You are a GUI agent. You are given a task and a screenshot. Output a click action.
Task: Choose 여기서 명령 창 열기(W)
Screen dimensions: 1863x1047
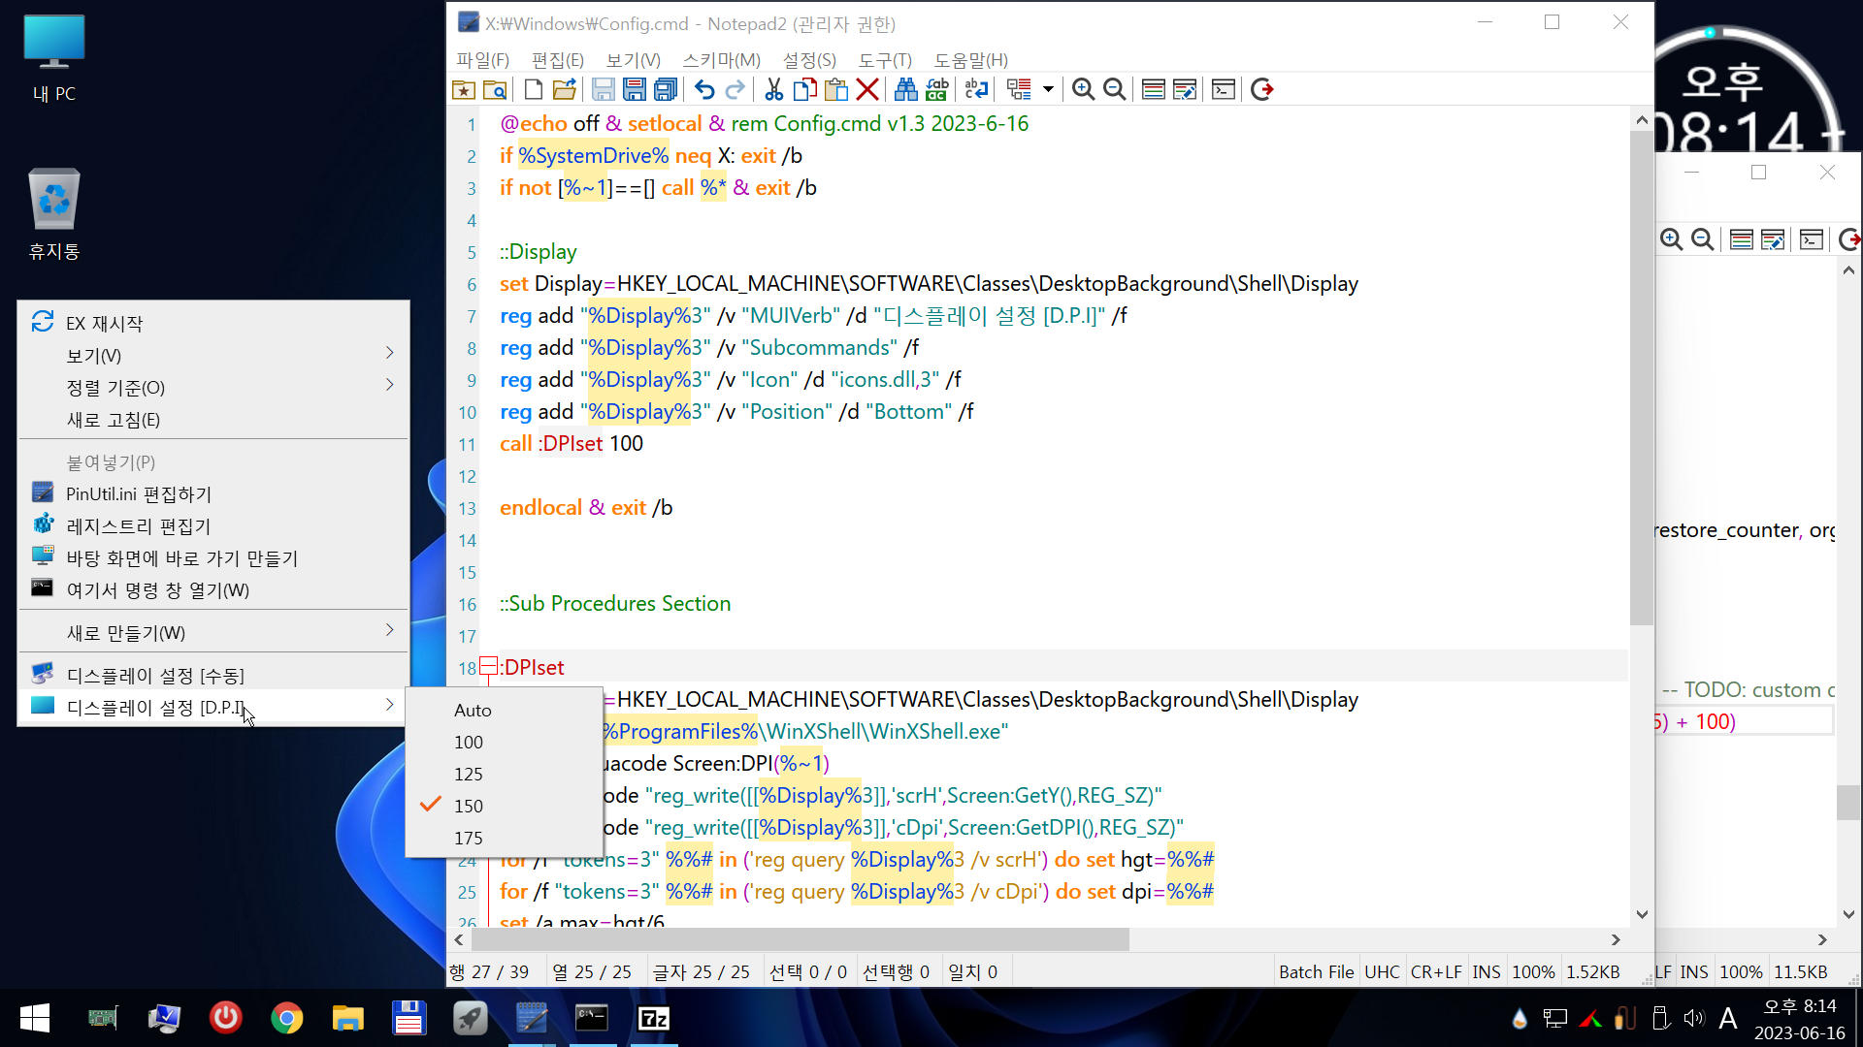(213, 589)
